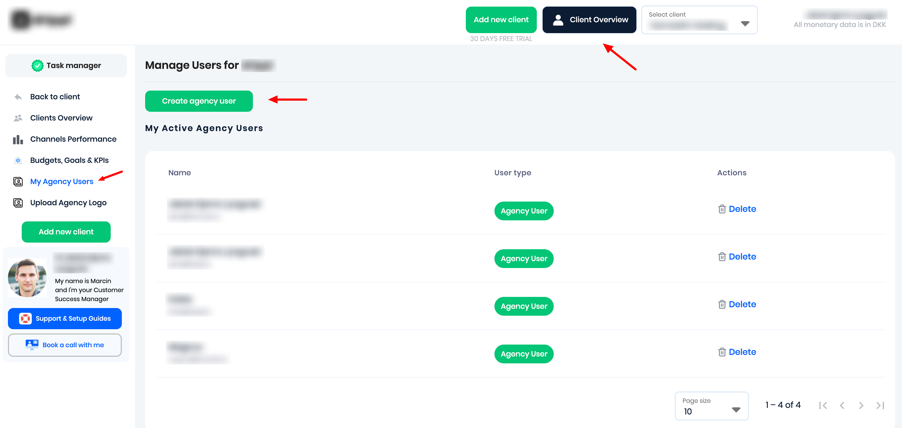Jump to first page of users table
The width and height of the screenshot is (902, 428).
click(823, 405)
